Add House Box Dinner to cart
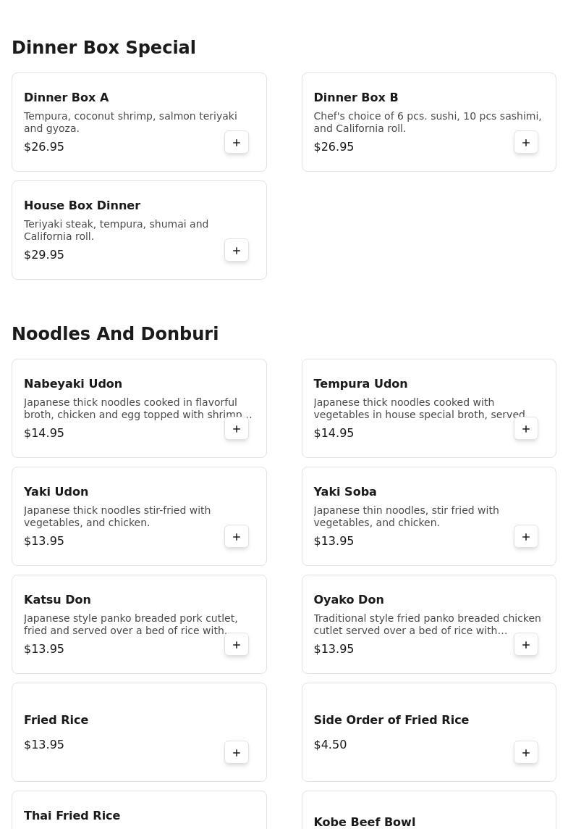Viewport: 568px width, 829px height. click(x=237, y=251)
